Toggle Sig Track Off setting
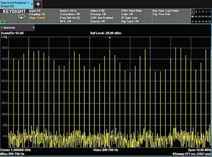The height and width of the screenshot is (157, 212). click(x=130, y=21)
